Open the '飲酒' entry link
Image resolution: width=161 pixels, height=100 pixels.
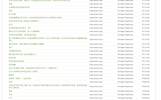click(x=11, y=25)
